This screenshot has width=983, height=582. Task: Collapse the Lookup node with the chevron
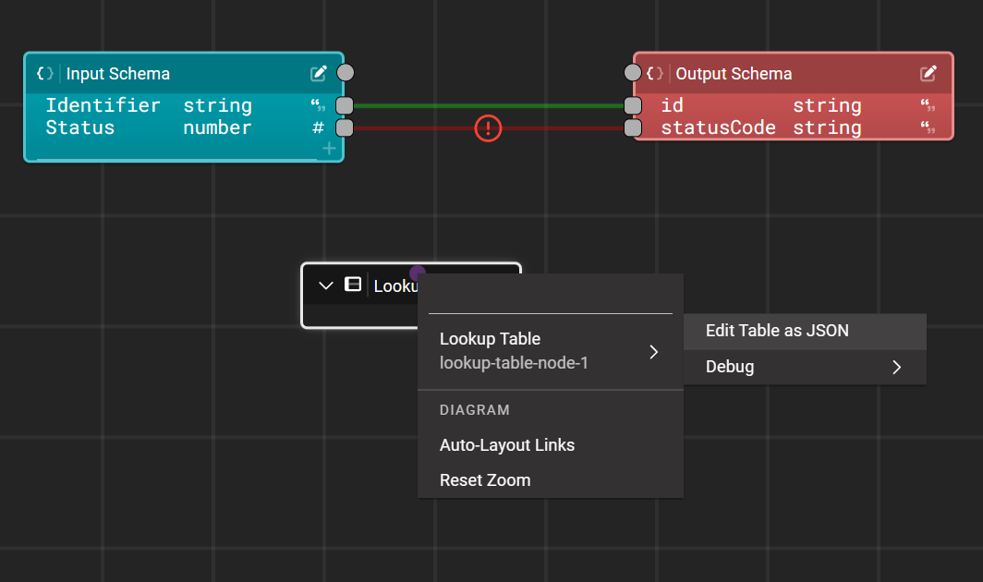click(325, 286)
